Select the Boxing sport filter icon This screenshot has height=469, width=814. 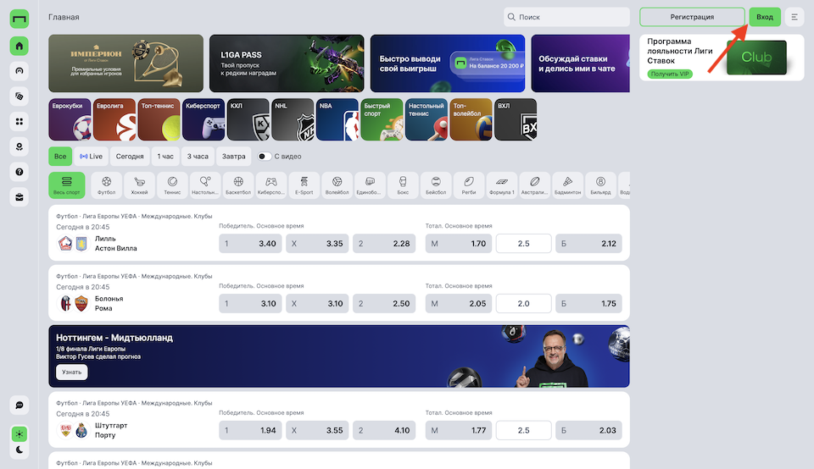pos(403,185)
